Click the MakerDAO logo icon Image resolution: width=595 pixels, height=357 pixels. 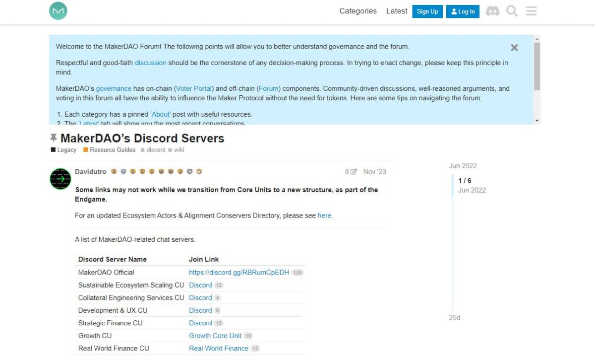(58, 11)
